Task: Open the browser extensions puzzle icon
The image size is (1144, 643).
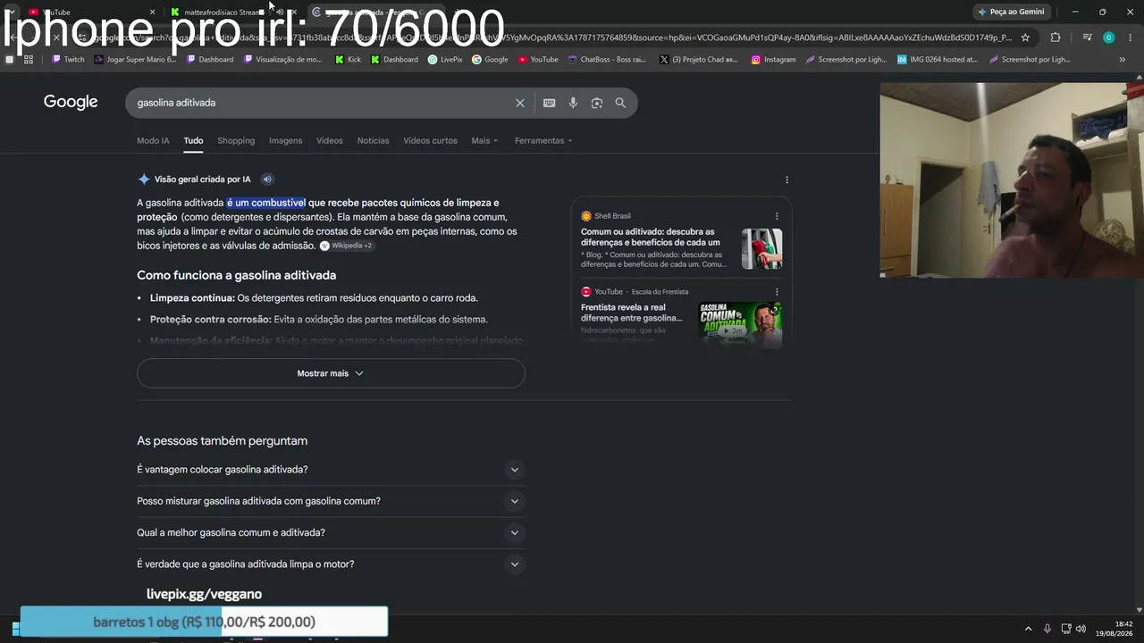Action: 1056,38
